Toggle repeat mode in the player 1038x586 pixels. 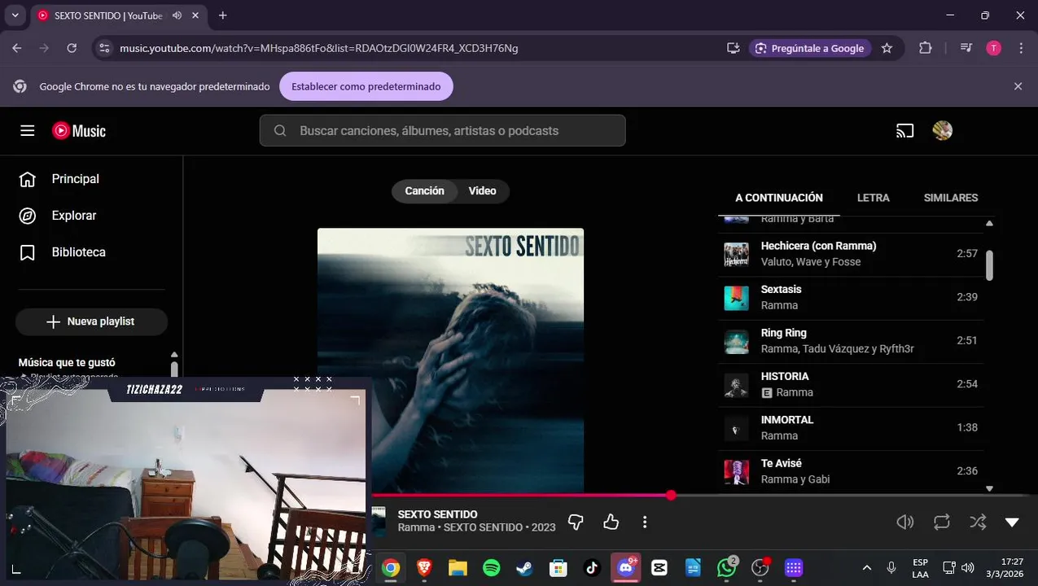[942, 522]
